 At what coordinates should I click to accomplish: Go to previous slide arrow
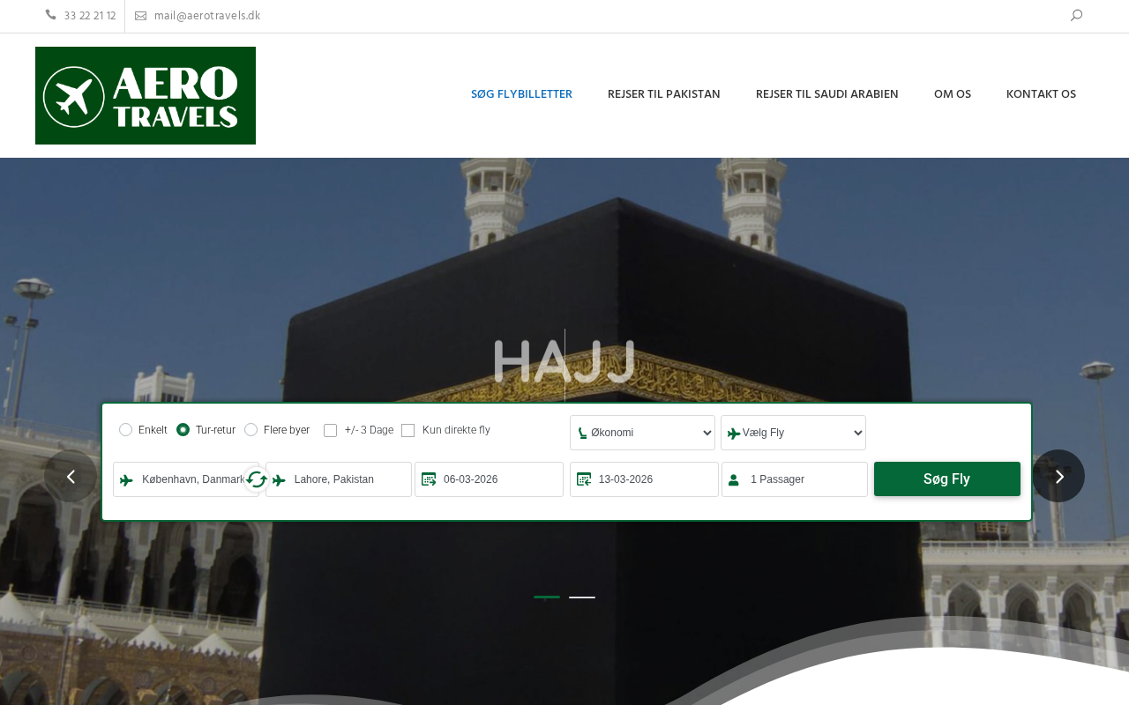pos(71,476)
